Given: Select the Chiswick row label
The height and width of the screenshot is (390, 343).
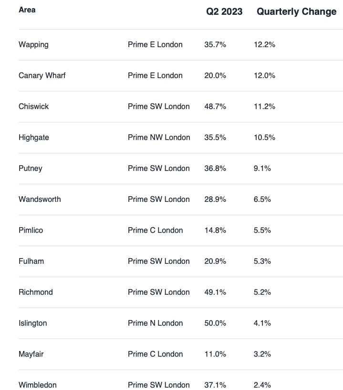Looking at the screenshot, I should click(33, 107).
